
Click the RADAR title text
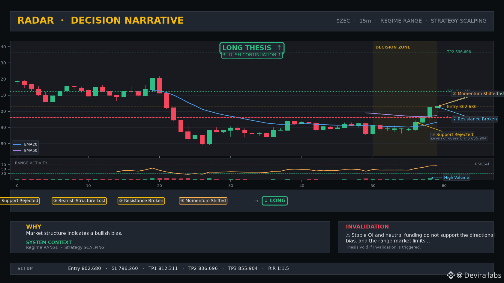[35, 20]
